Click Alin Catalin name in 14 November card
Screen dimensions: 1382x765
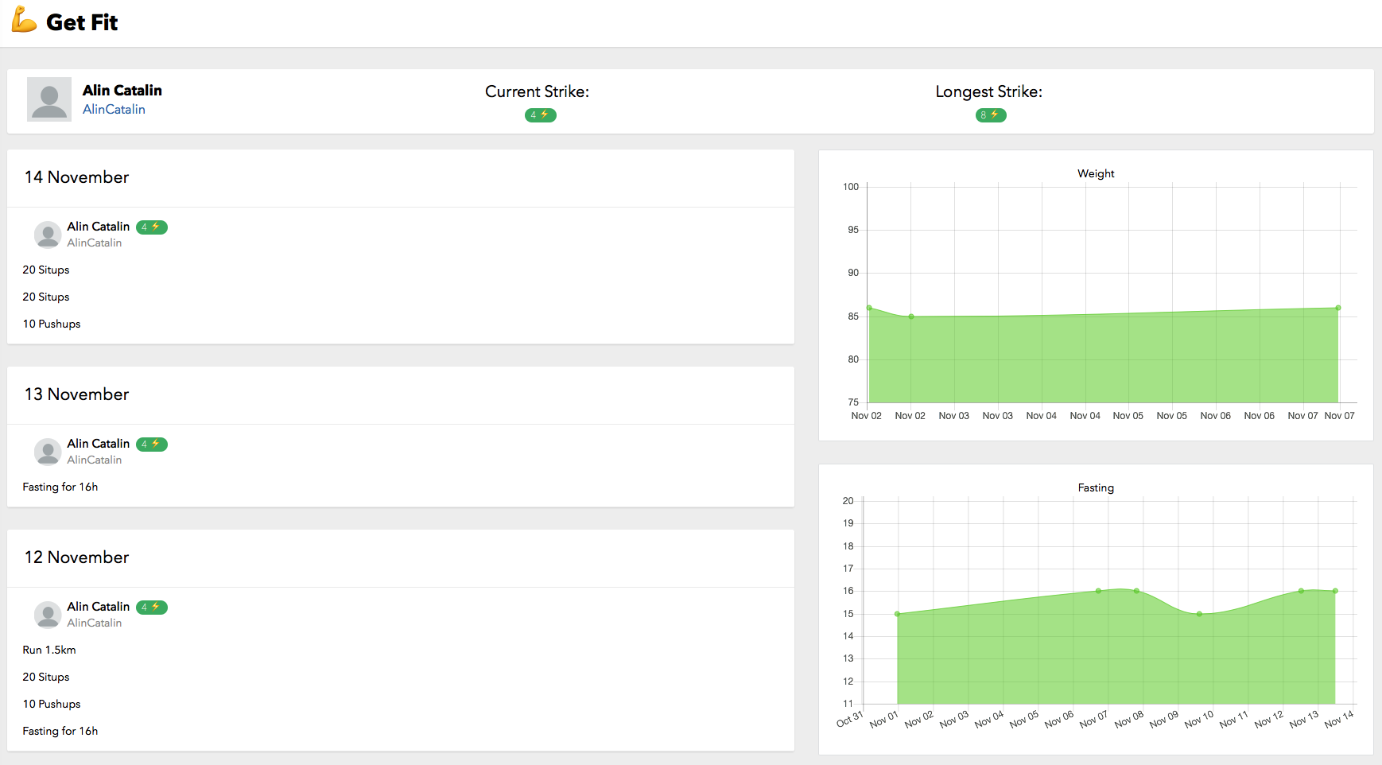[99, 227]
